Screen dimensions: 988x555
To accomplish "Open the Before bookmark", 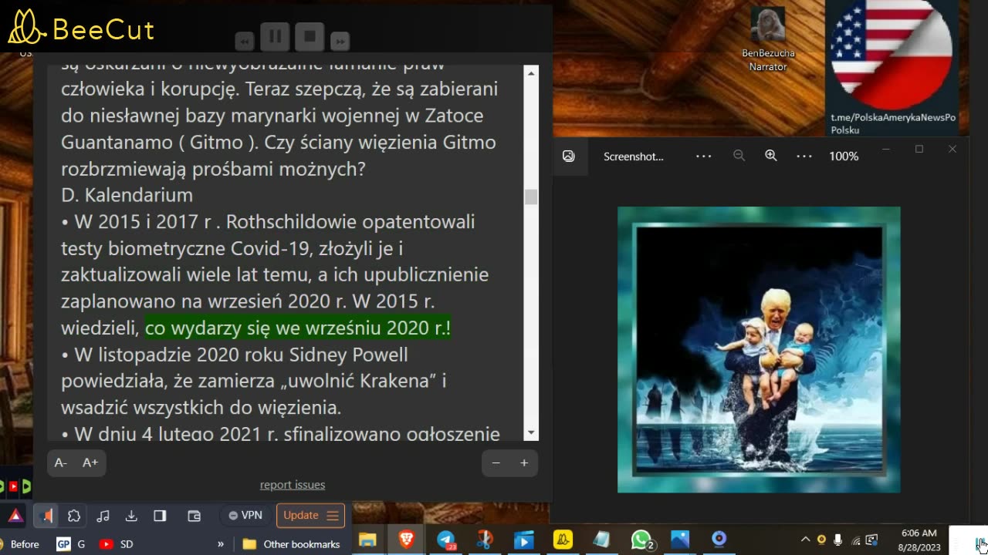I will 19,544.
